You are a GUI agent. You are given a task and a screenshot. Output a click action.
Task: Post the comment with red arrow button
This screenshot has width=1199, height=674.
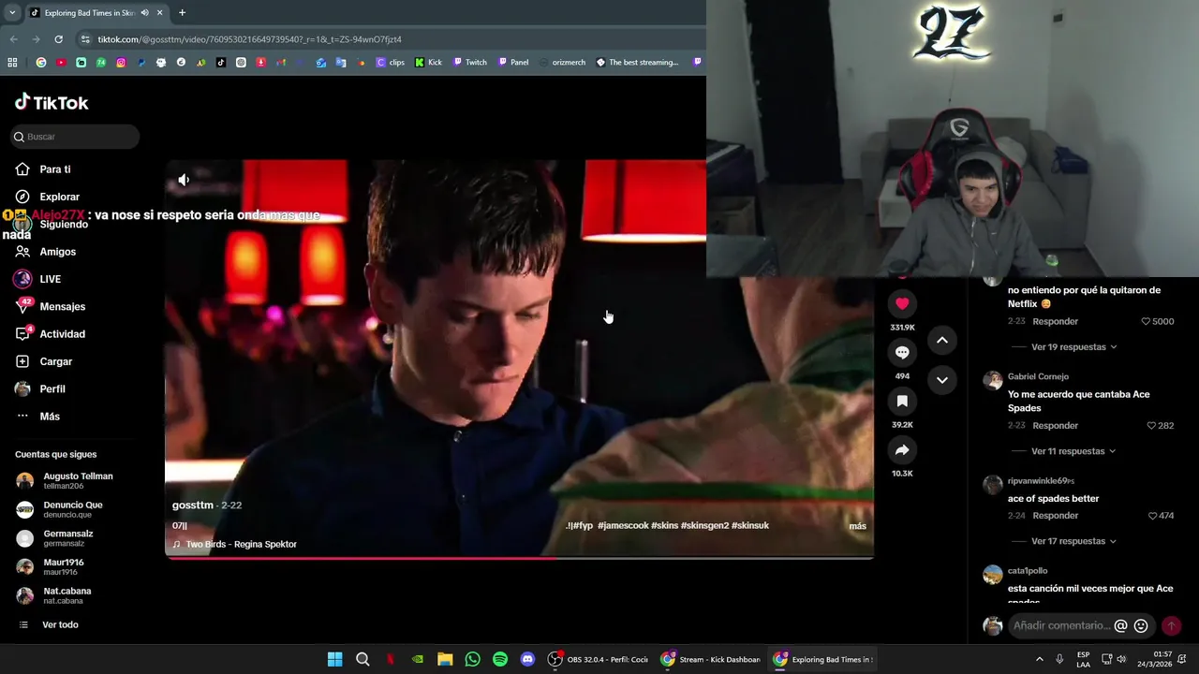(1171, 625)
